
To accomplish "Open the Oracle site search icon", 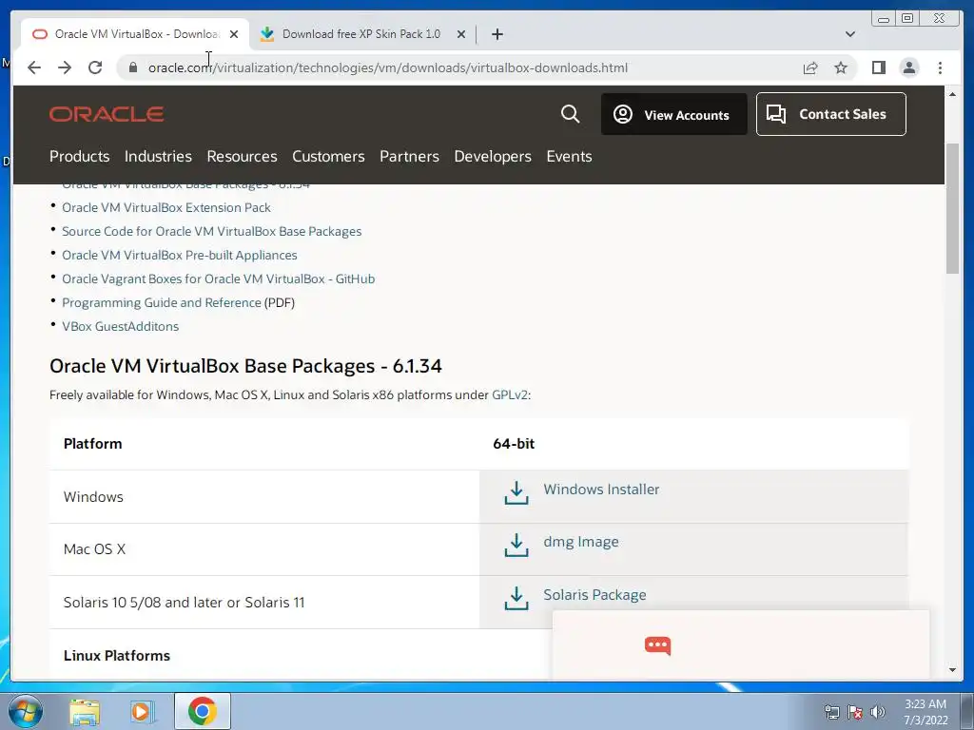I will coord(571,114).
